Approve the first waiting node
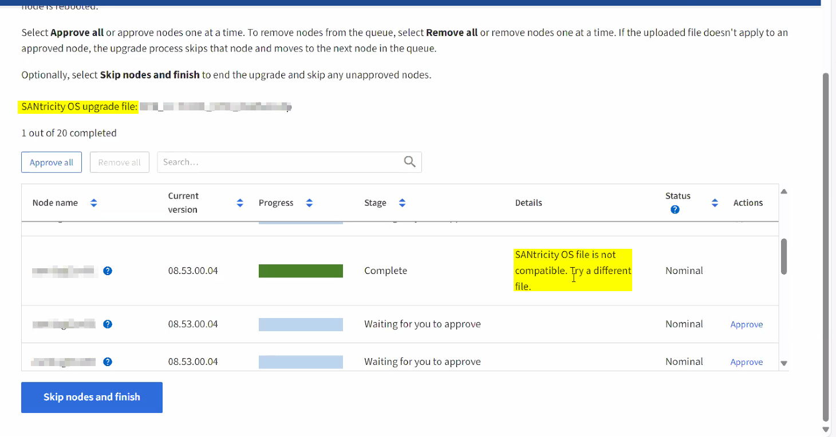This screenshot has width=836, height=437. (746, 324)
